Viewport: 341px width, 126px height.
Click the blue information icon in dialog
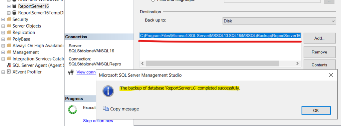(108, 91)
